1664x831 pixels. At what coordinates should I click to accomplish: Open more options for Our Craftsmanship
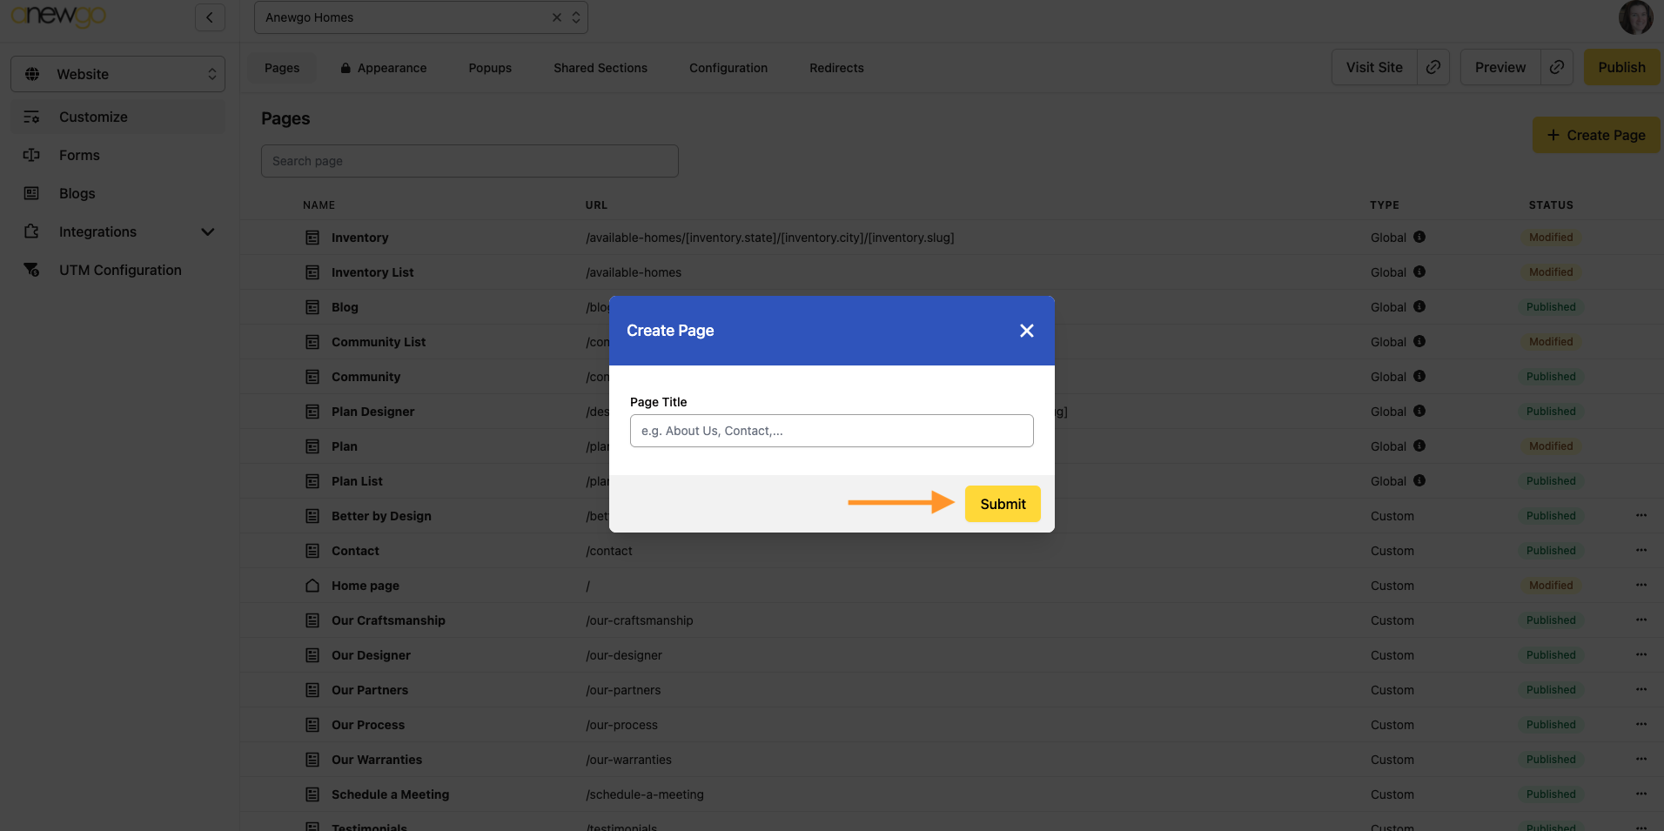tap(1641, 620)
